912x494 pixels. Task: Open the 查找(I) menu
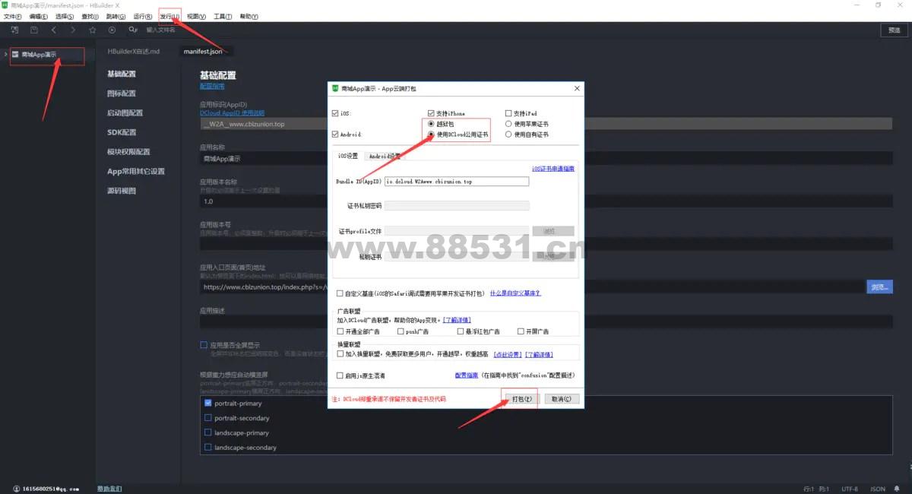(x=90, y=16)
